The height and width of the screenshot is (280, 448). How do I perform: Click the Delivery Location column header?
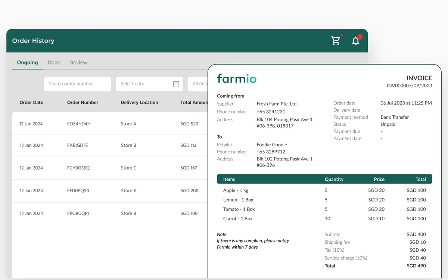click(x=139, y=102)
